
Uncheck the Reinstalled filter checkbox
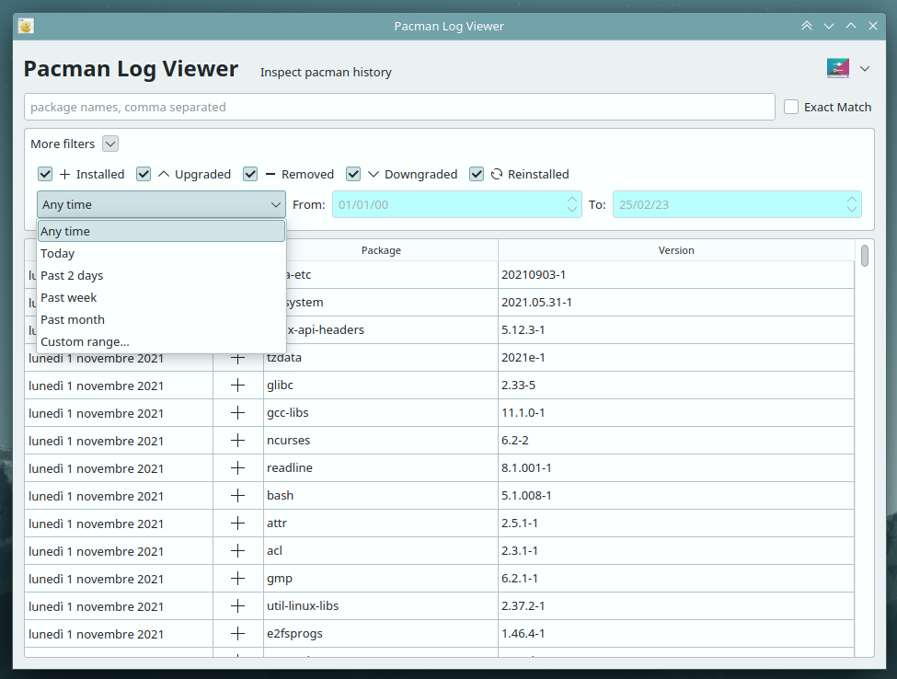click(477, 174)
